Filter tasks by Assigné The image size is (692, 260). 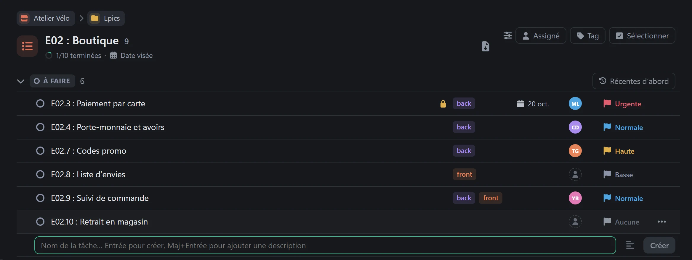541,36
